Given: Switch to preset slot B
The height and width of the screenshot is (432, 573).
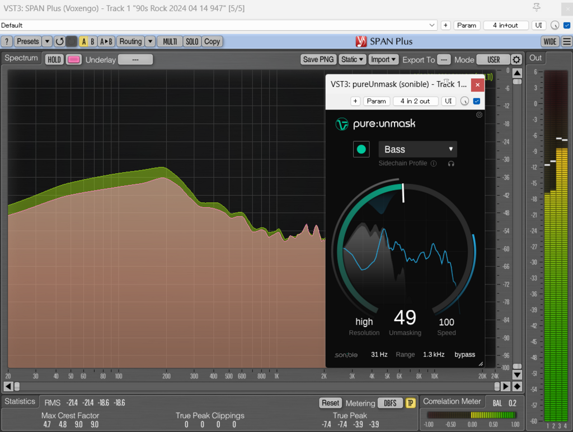Looking at the screenshot, I should pos(92,41).
